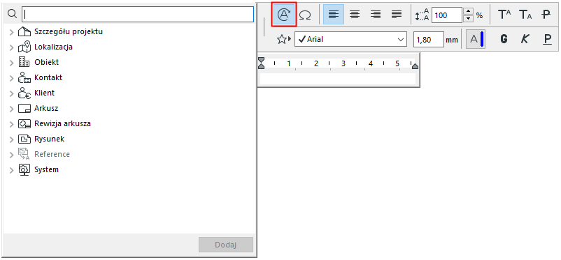Justify the text alignment
The height and width of the screenshot is (260, 561).
pos(397,14)
